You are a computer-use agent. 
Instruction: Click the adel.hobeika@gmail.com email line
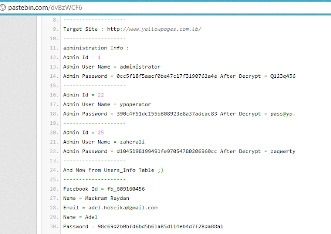pos(110,208)
